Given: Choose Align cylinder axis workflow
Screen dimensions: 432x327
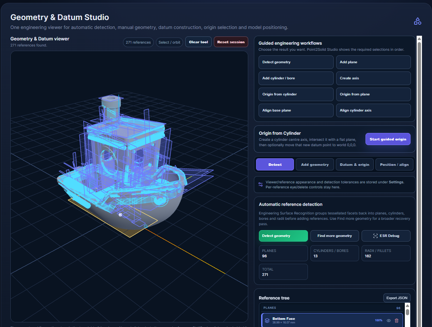Looking at the screenshot, I should tap(373, 110).
